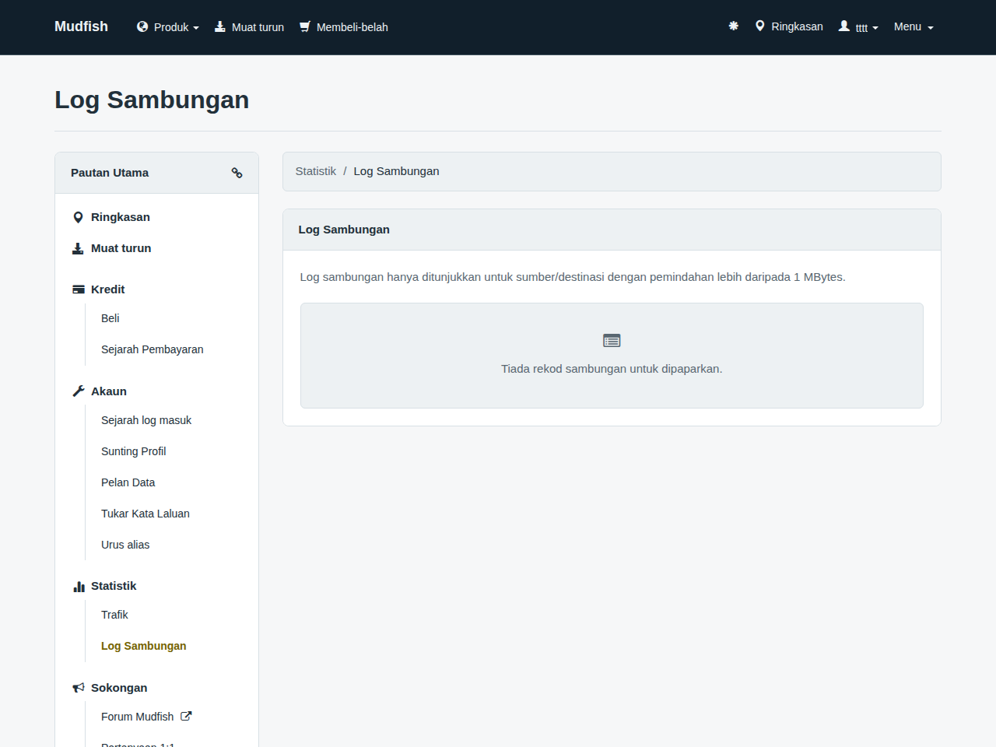Open Beli under Kredit
This screenshot has width=996, height=747.
(x=110, y=318)
